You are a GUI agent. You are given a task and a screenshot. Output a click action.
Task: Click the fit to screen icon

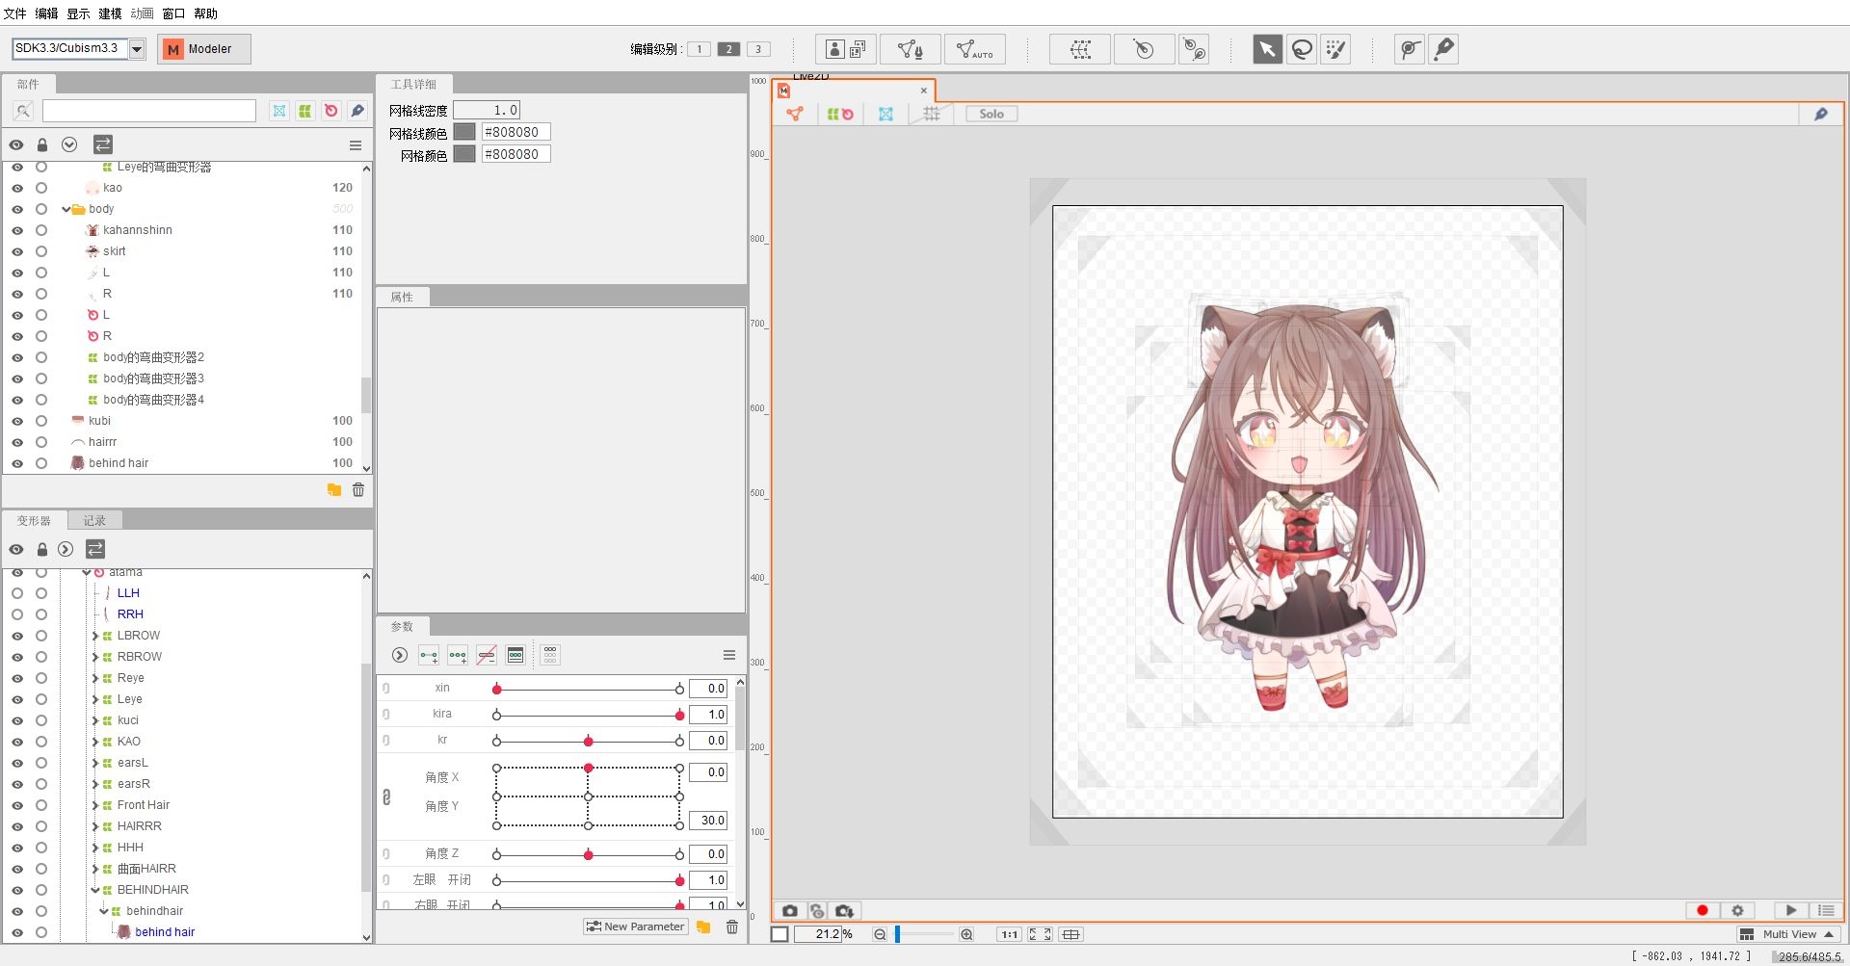1040,934
